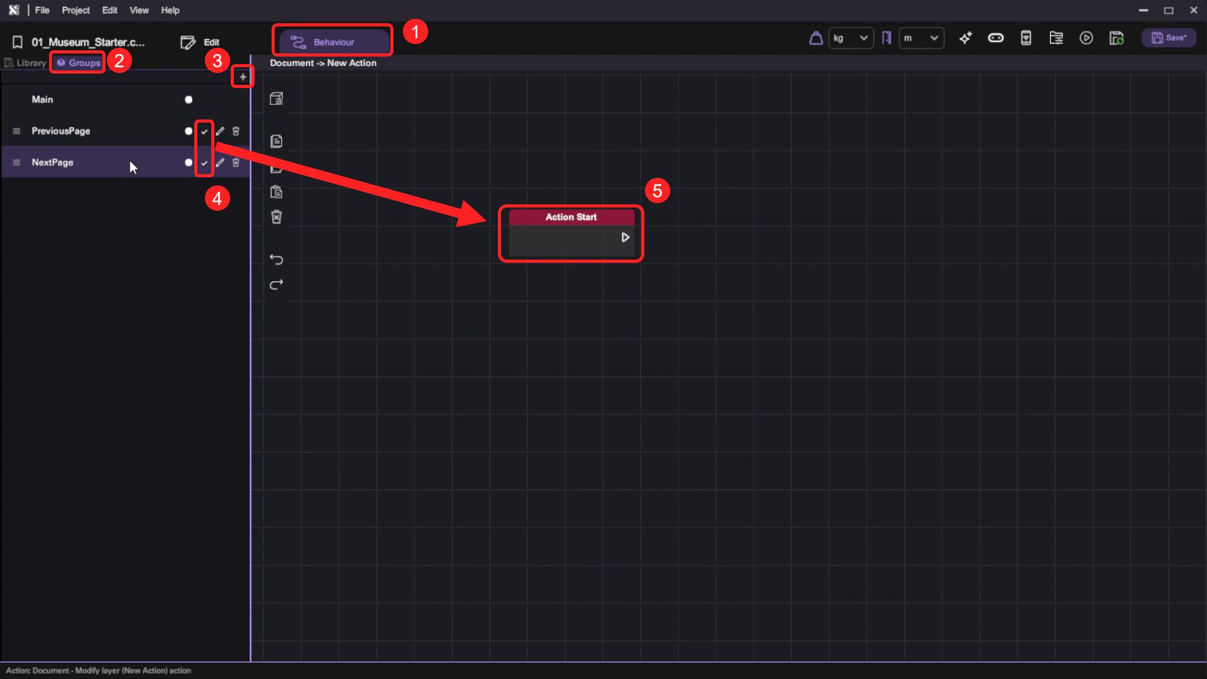
Task: Click the Save button
Action: pyautogui.click(x=1169, y=38)
